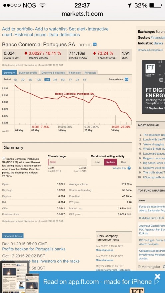Click the 'What is this' help icon
The image size is (165, 293).
point(129,168)
